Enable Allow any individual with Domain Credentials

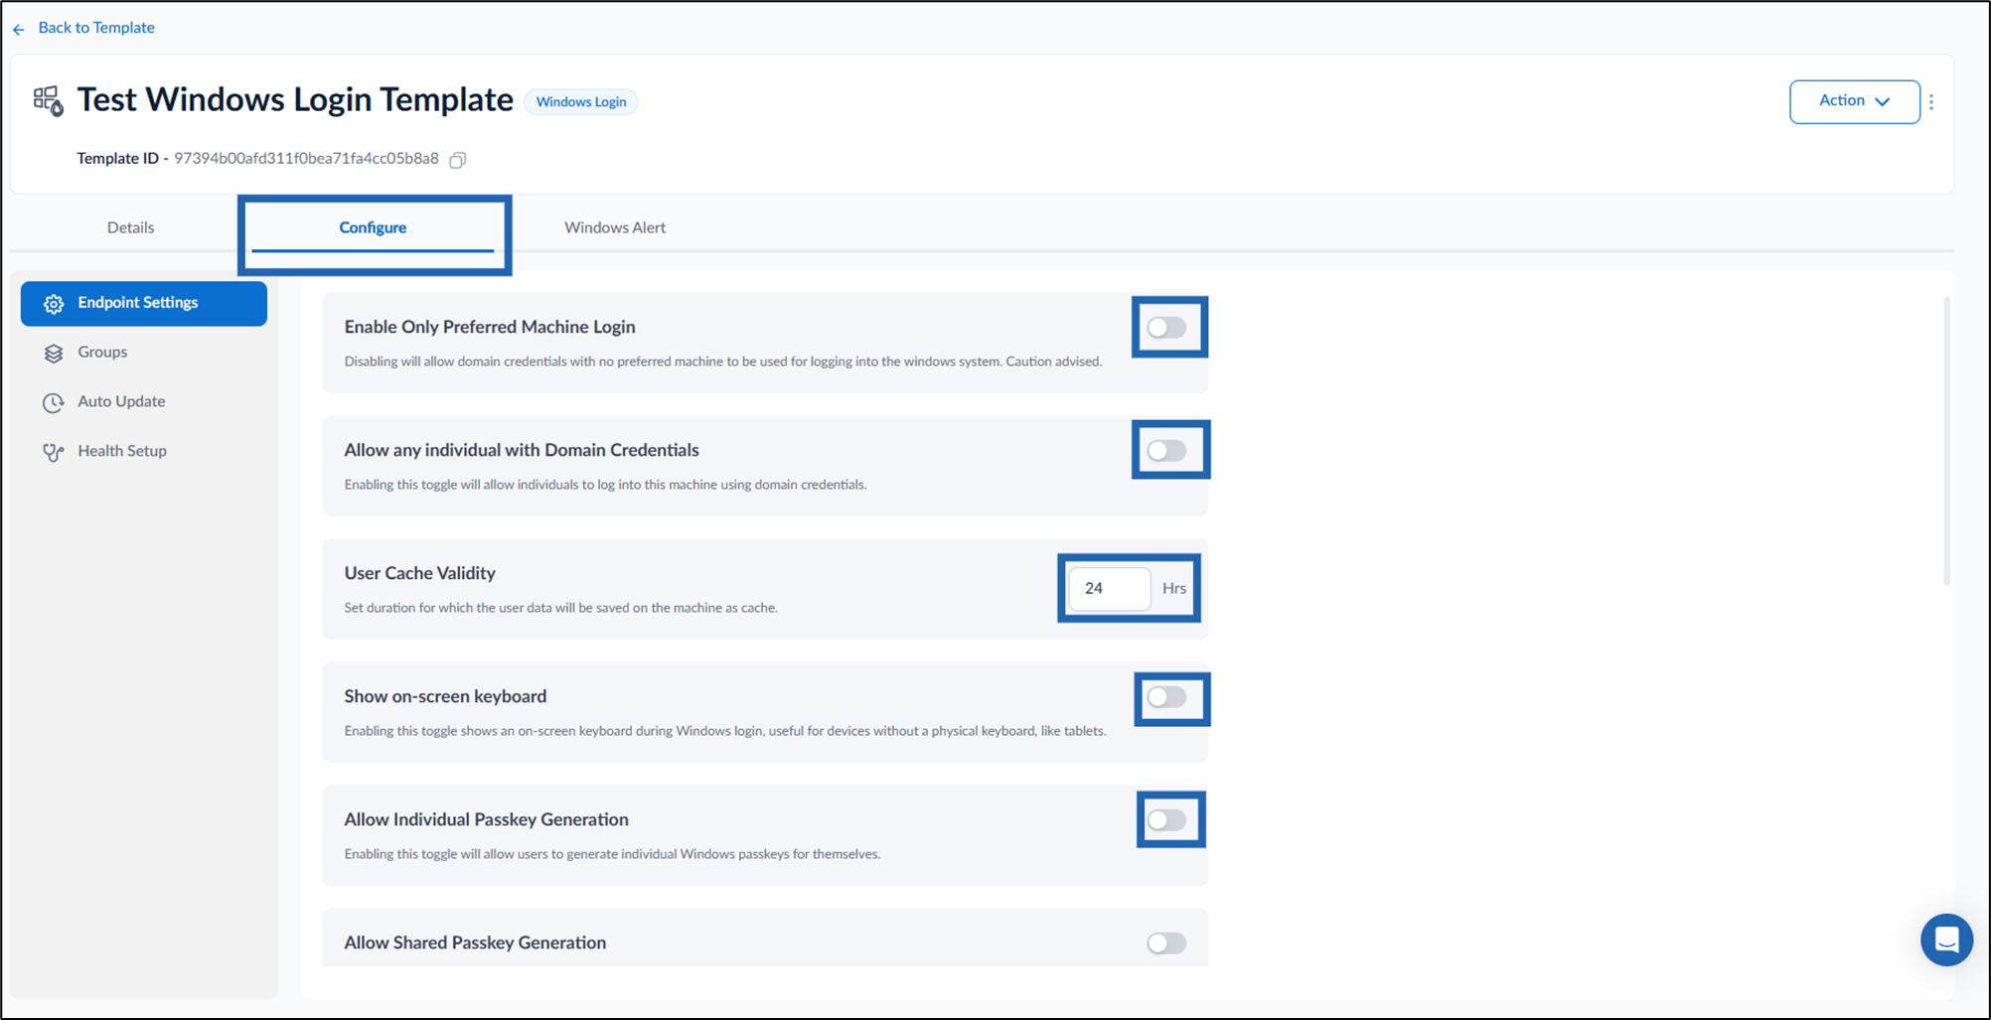[x=1166, y=451]
